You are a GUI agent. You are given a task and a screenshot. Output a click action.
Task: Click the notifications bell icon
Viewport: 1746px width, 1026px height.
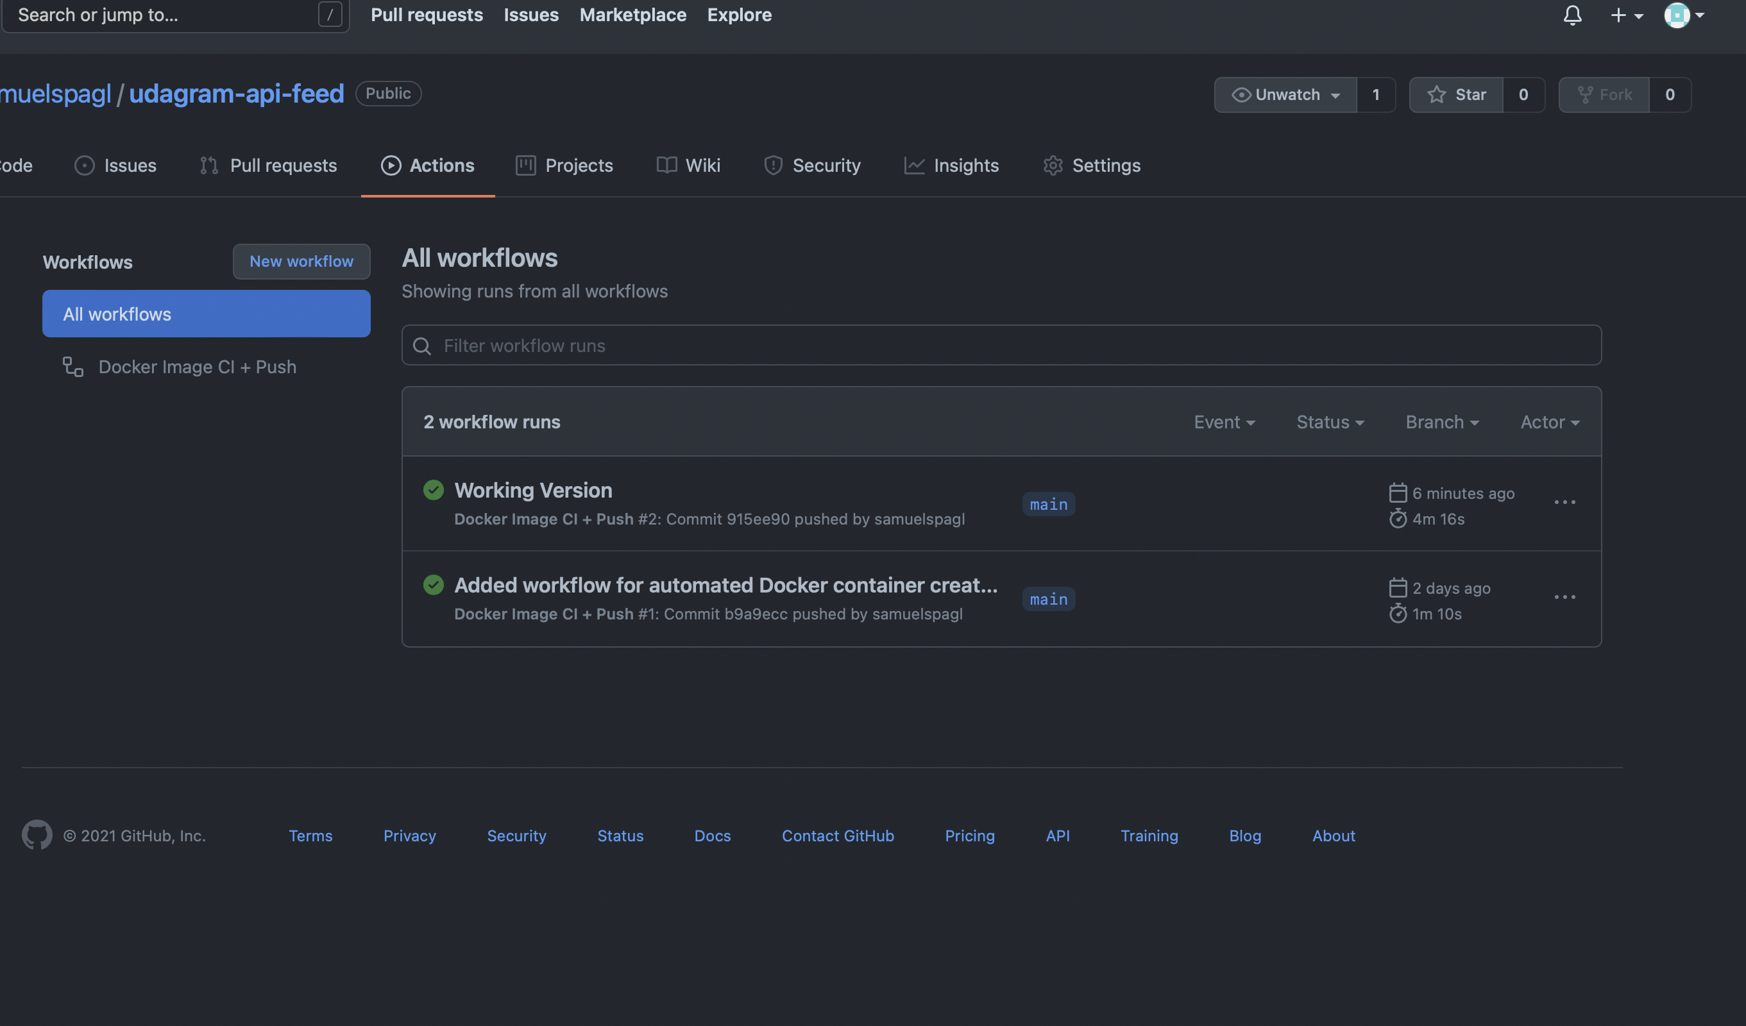click(x=1572, y=15)
